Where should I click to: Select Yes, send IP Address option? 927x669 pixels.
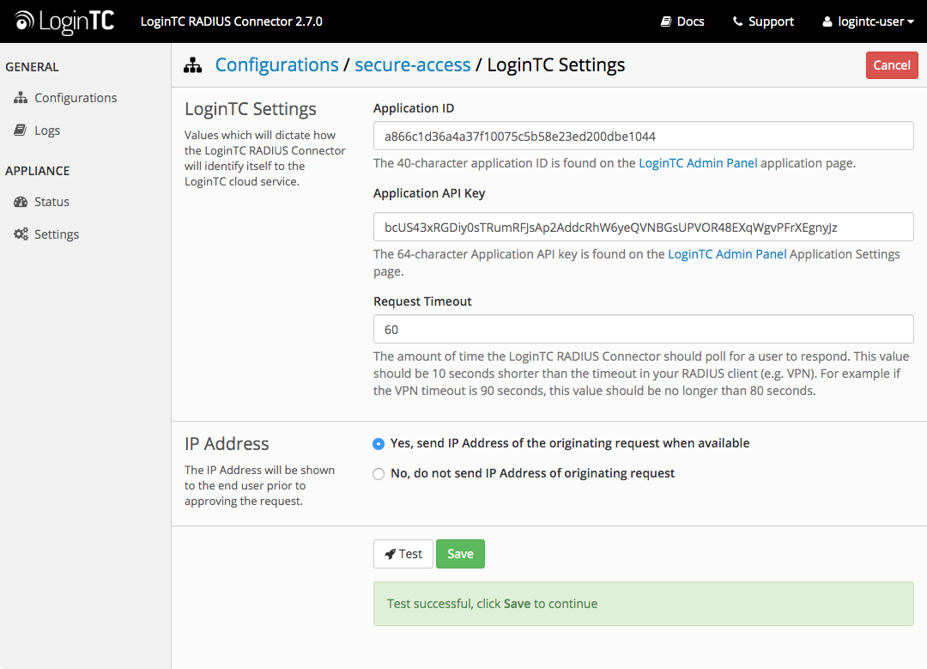click(379, 444)
